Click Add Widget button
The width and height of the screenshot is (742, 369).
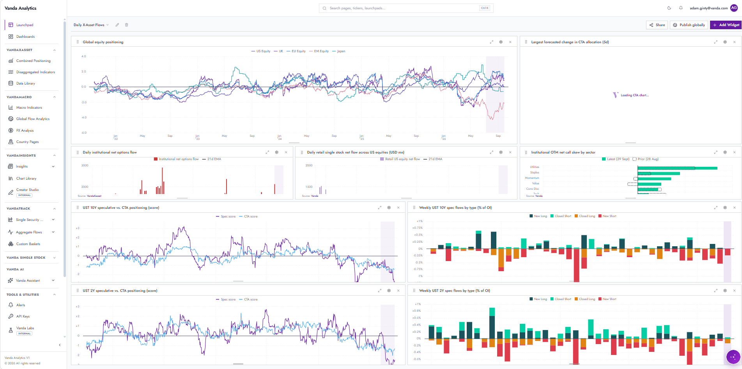(726, 25)
